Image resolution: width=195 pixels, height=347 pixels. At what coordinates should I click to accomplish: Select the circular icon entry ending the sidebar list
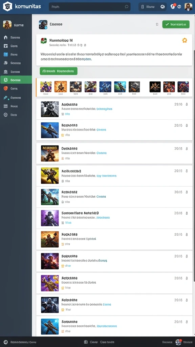[x=16, y=115]
